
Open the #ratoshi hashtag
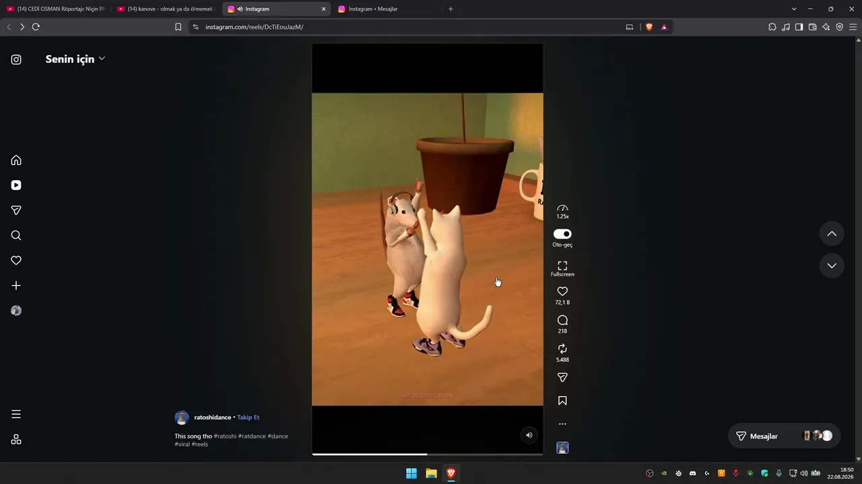[x=225, y=436]
